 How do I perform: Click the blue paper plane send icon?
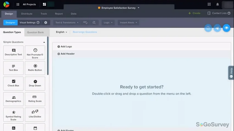click(217, 28)
